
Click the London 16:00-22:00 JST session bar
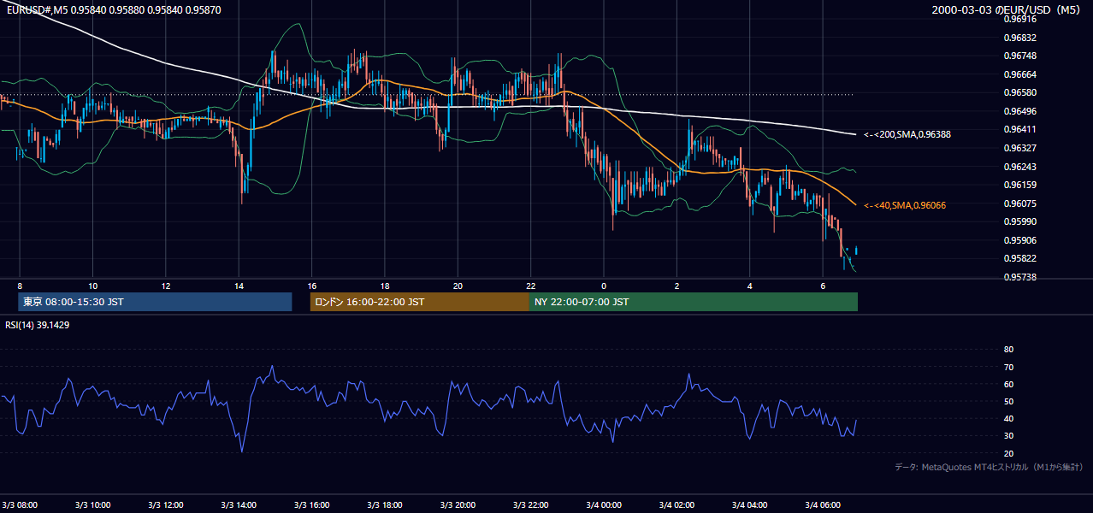420,302
